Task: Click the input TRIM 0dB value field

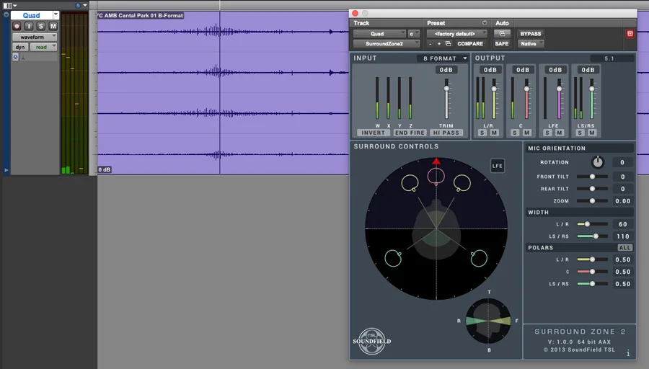Action: point(446,69)
